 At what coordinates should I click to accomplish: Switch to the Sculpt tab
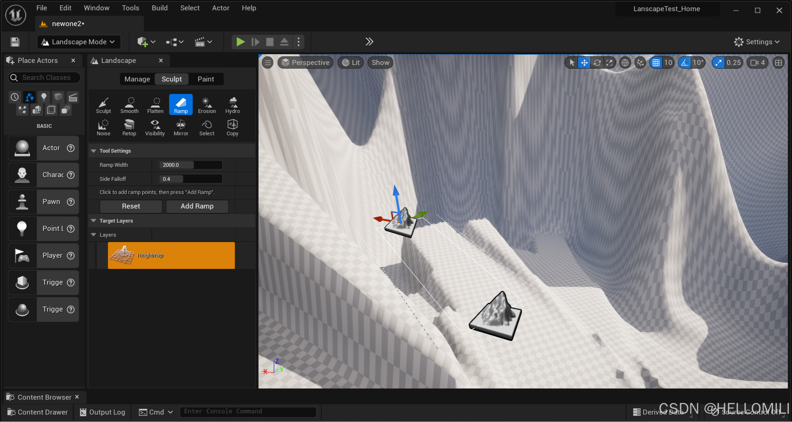(x=172, y=79)
